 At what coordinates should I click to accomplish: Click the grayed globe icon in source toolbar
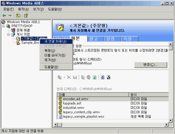click(89, 77)
